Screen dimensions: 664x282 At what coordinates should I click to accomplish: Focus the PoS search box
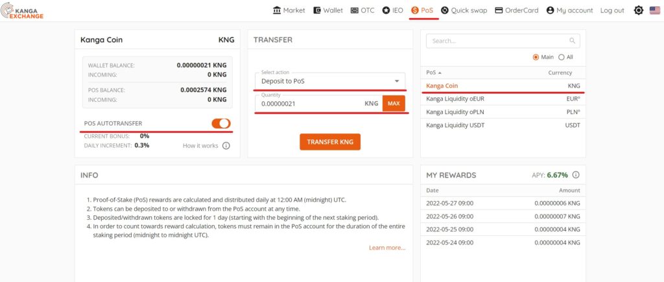(x=503, y=41)
